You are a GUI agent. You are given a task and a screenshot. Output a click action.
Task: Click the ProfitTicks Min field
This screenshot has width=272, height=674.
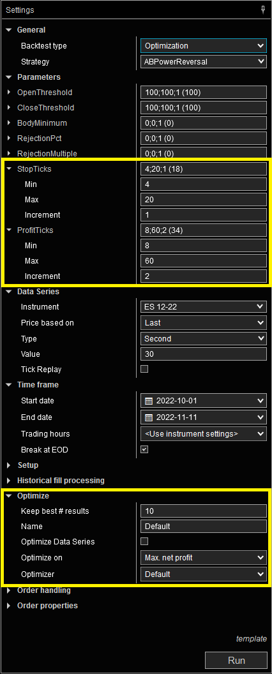click(x=204, y=246)
